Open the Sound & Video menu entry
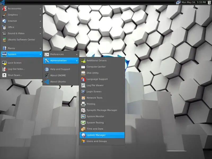 point(21,33)
